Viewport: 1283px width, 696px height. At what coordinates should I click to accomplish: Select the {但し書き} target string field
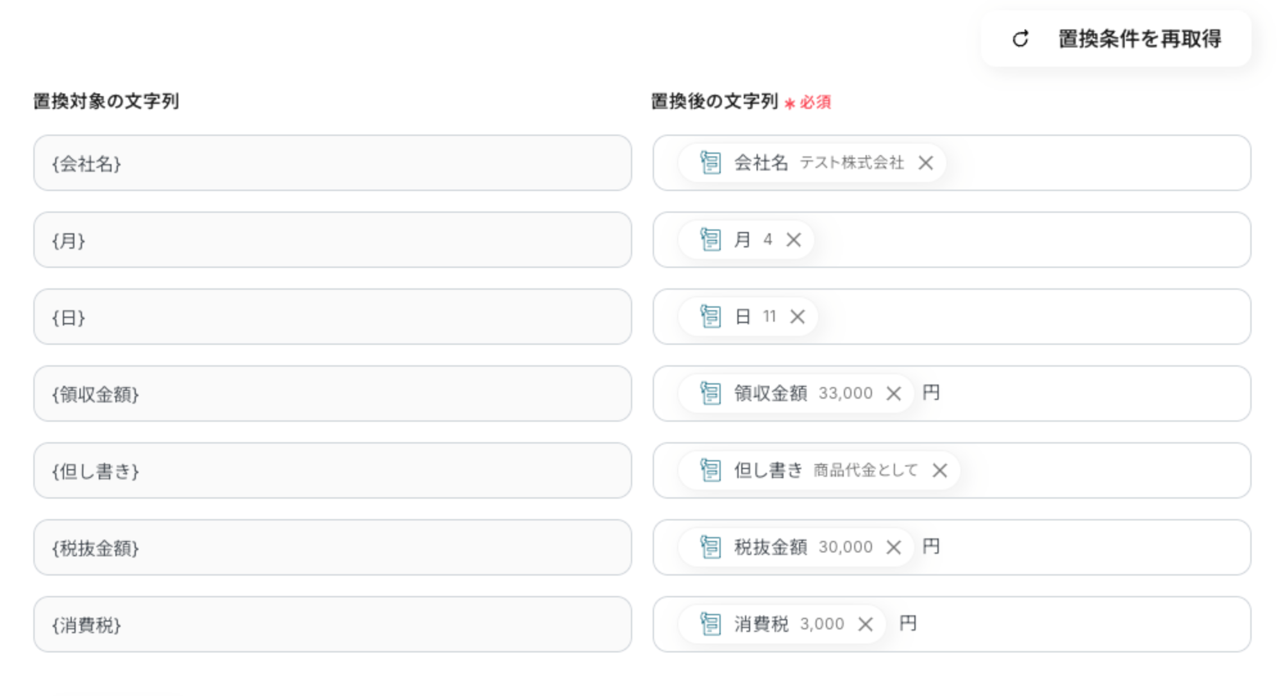(x=332, y=470)
